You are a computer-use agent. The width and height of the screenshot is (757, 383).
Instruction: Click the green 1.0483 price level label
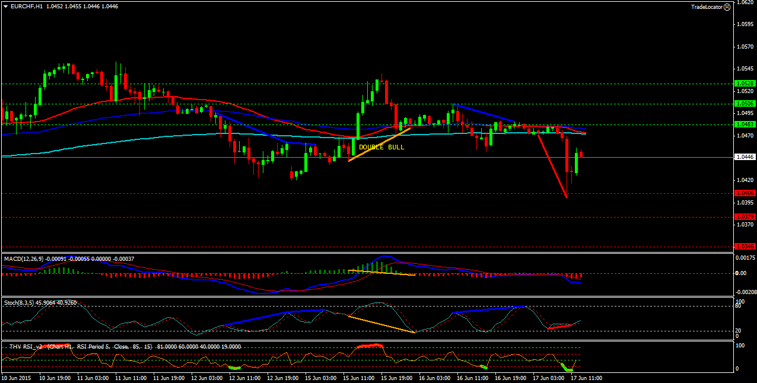(x=745, y=125)
